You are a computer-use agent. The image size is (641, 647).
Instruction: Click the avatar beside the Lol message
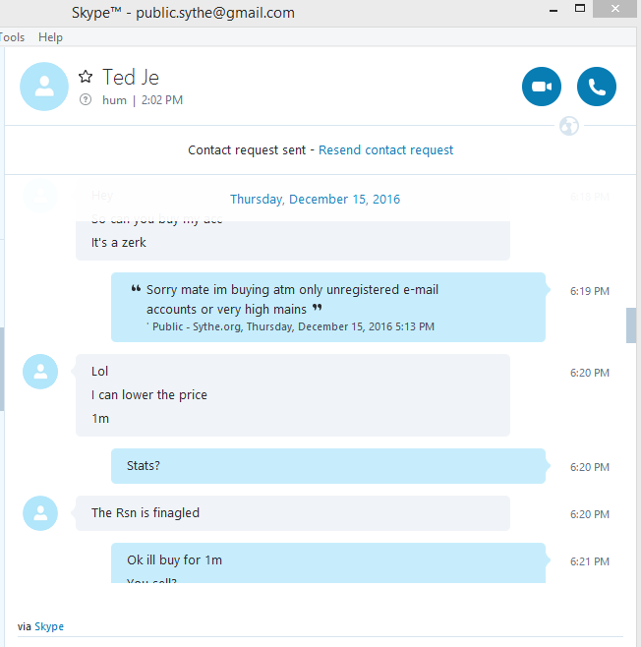pos(40,372)
